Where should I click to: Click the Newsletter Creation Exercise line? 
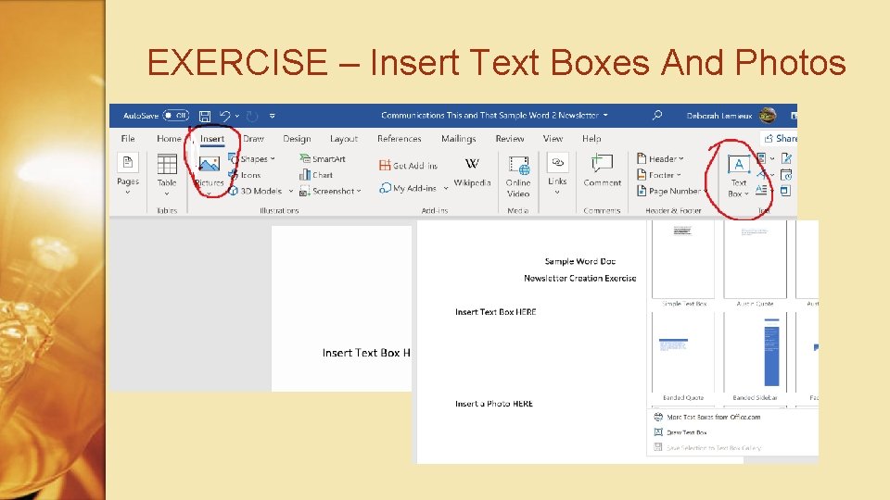point(580,279)
